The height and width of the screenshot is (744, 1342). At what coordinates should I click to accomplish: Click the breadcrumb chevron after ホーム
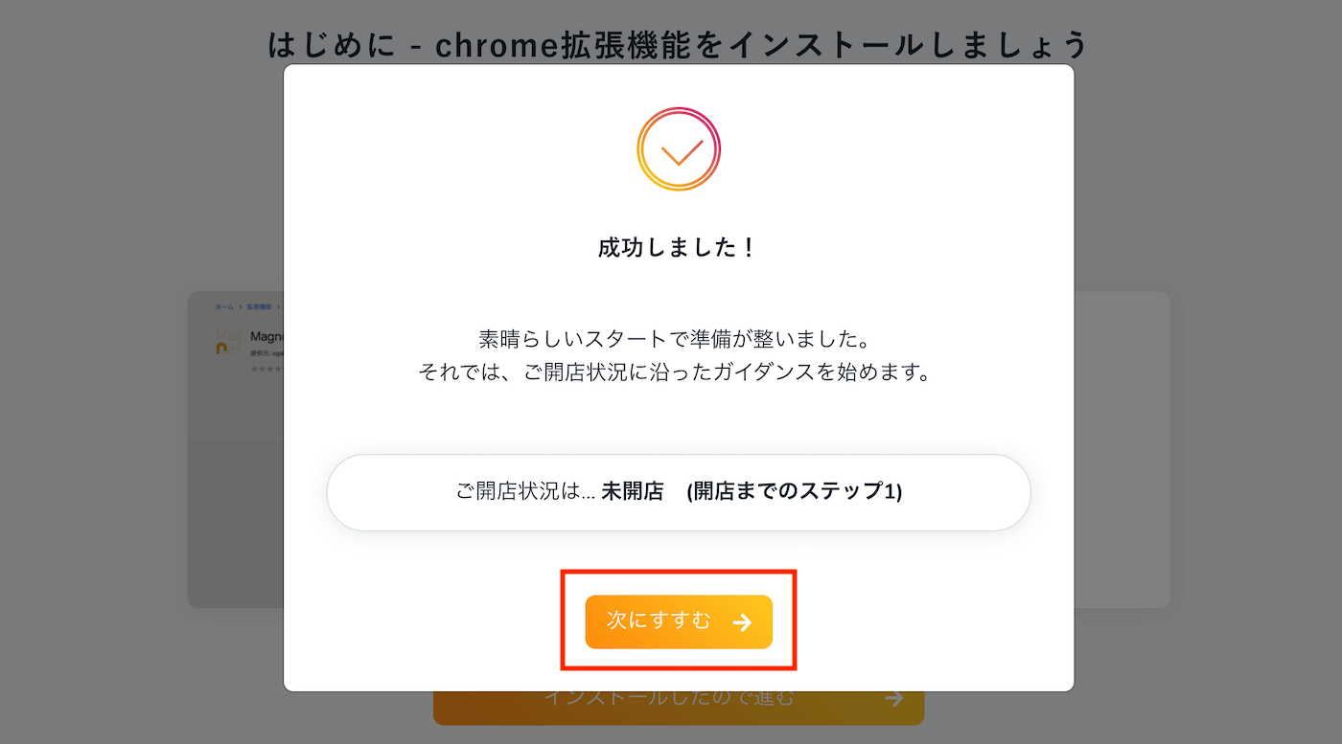pos(241,307)
